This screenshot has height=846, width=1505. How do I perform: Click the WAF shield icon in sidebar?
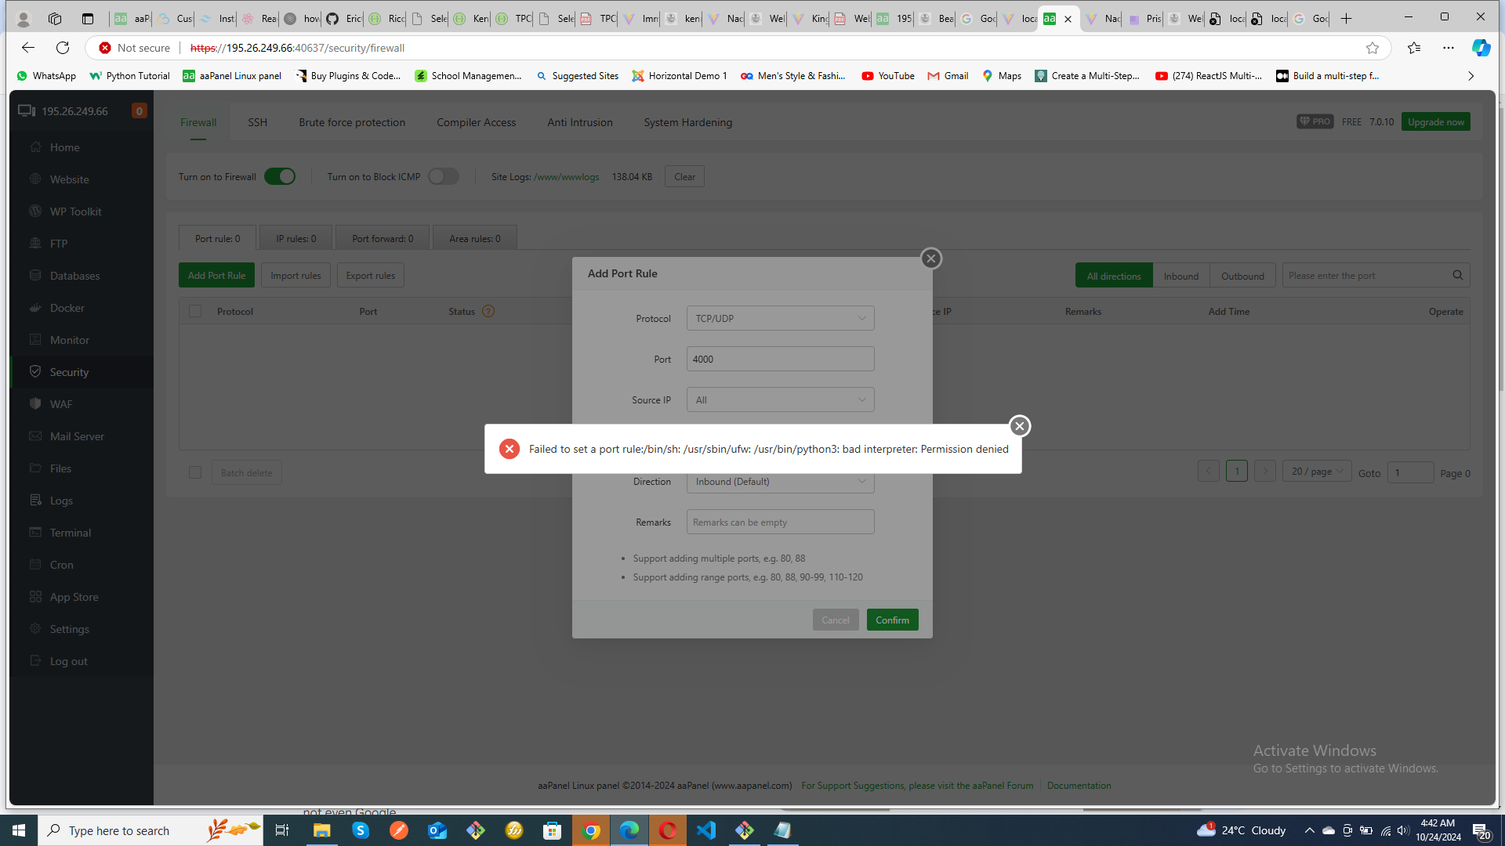click(35, 404)
